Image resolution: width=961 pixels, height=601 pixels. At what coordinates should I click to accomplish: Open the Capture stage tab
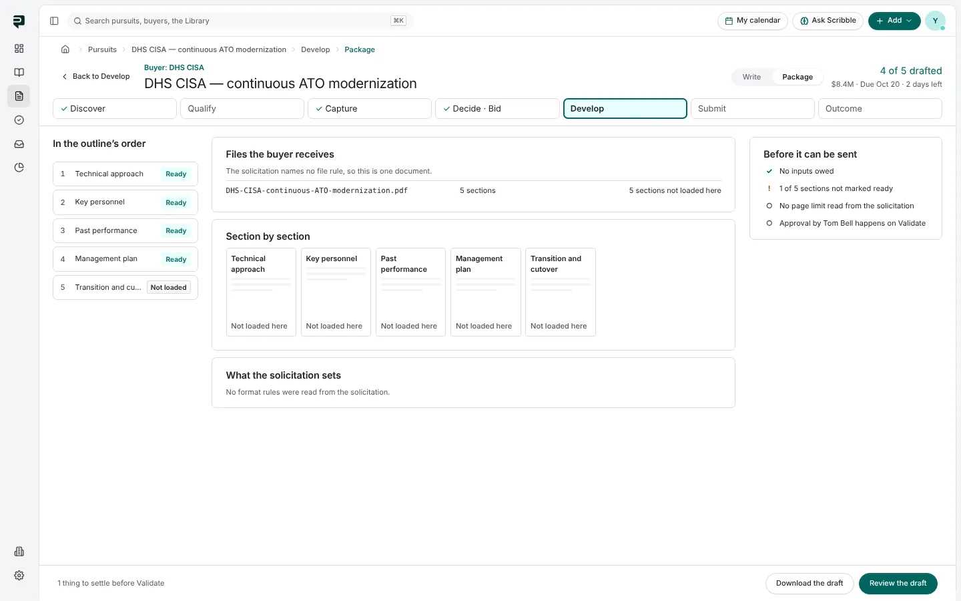370,109
